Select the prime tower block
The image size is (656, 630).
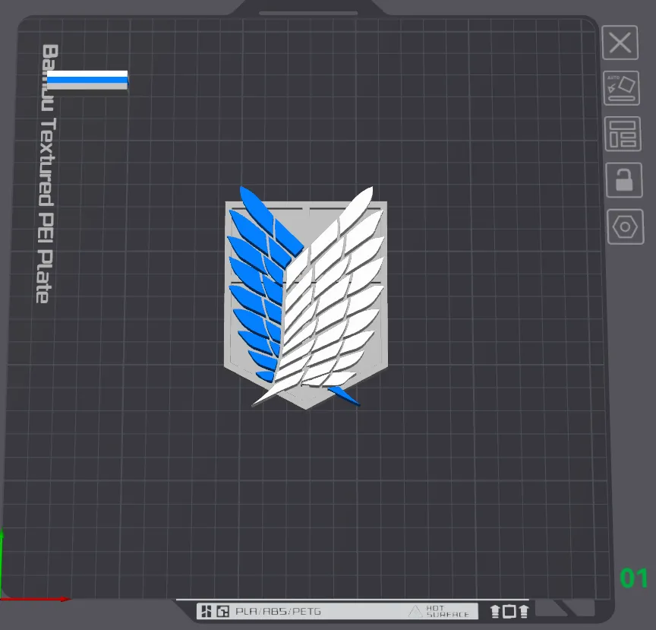tap(87, 80)
